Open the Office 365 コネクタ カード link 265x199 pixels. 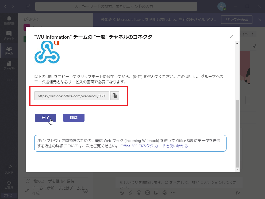pyautogui.click(x=155, y=146)
